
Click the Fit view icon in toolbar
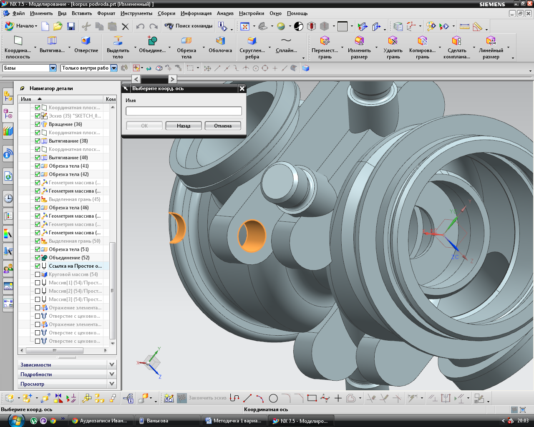point(245,26)
